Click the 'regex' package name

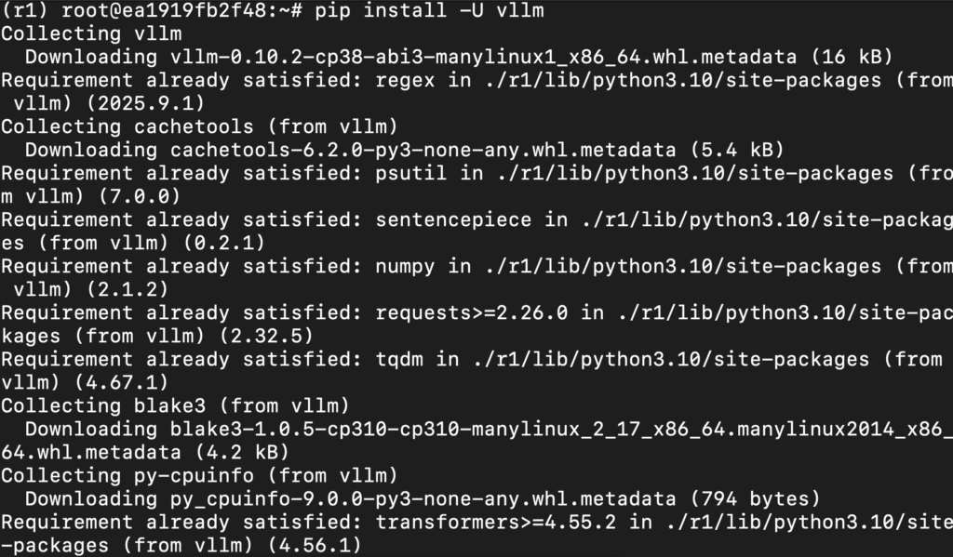click(x=406, y=80)
